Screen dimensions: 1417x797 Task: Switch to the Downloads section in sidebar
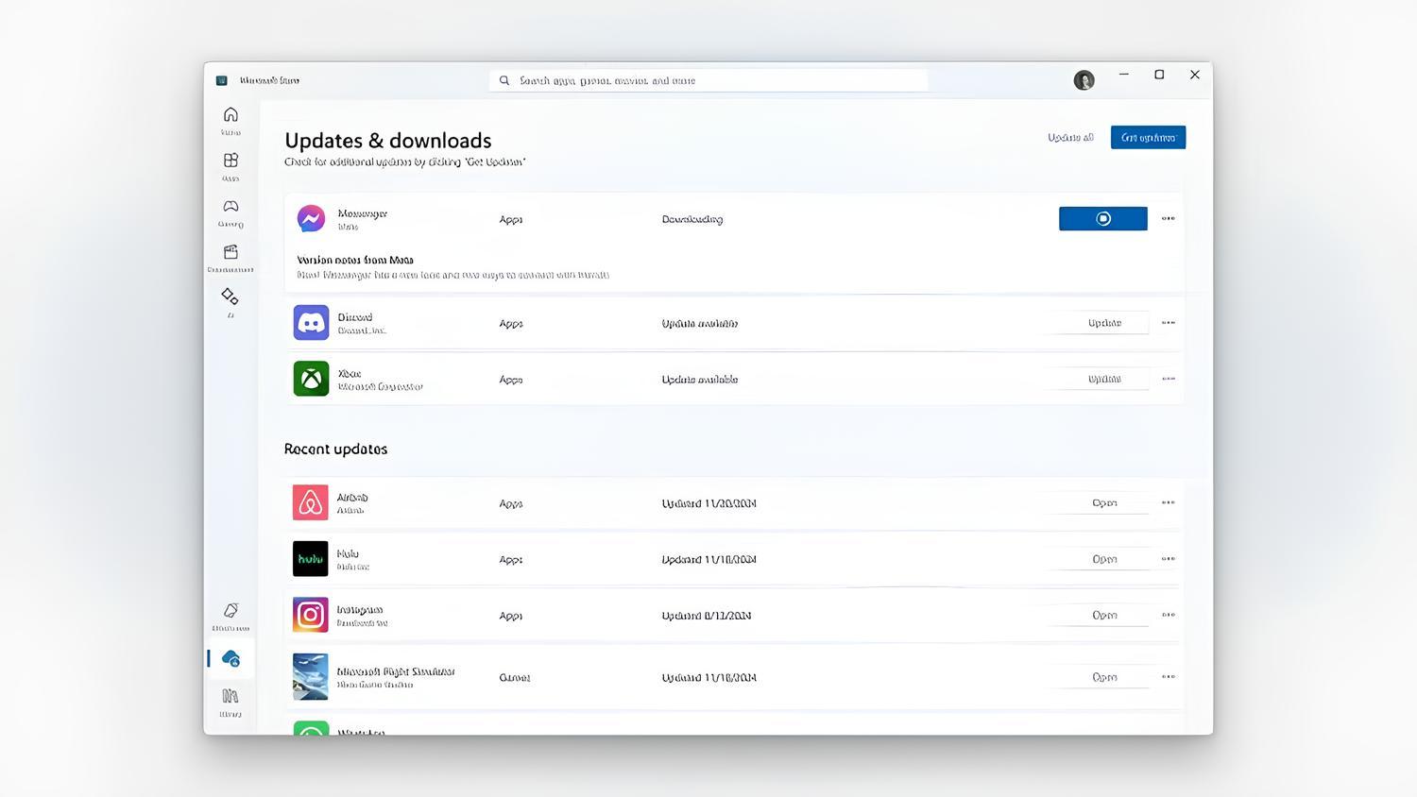coord(230,658)
